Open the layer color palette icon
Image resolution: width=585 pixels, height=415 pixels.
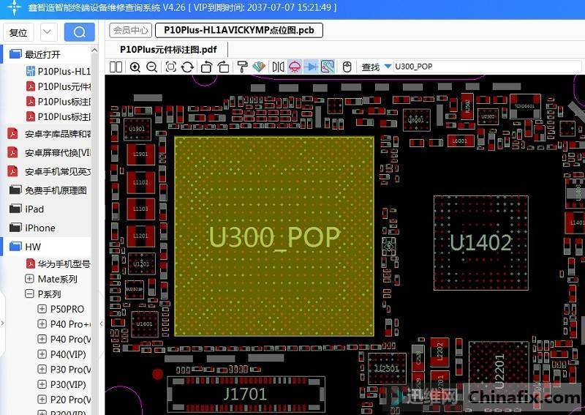258,67
